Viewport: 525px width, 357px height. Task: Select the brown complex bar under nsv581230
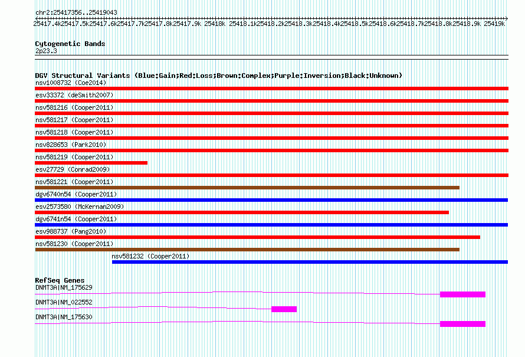pyautogui.click(x=247, y=250)
